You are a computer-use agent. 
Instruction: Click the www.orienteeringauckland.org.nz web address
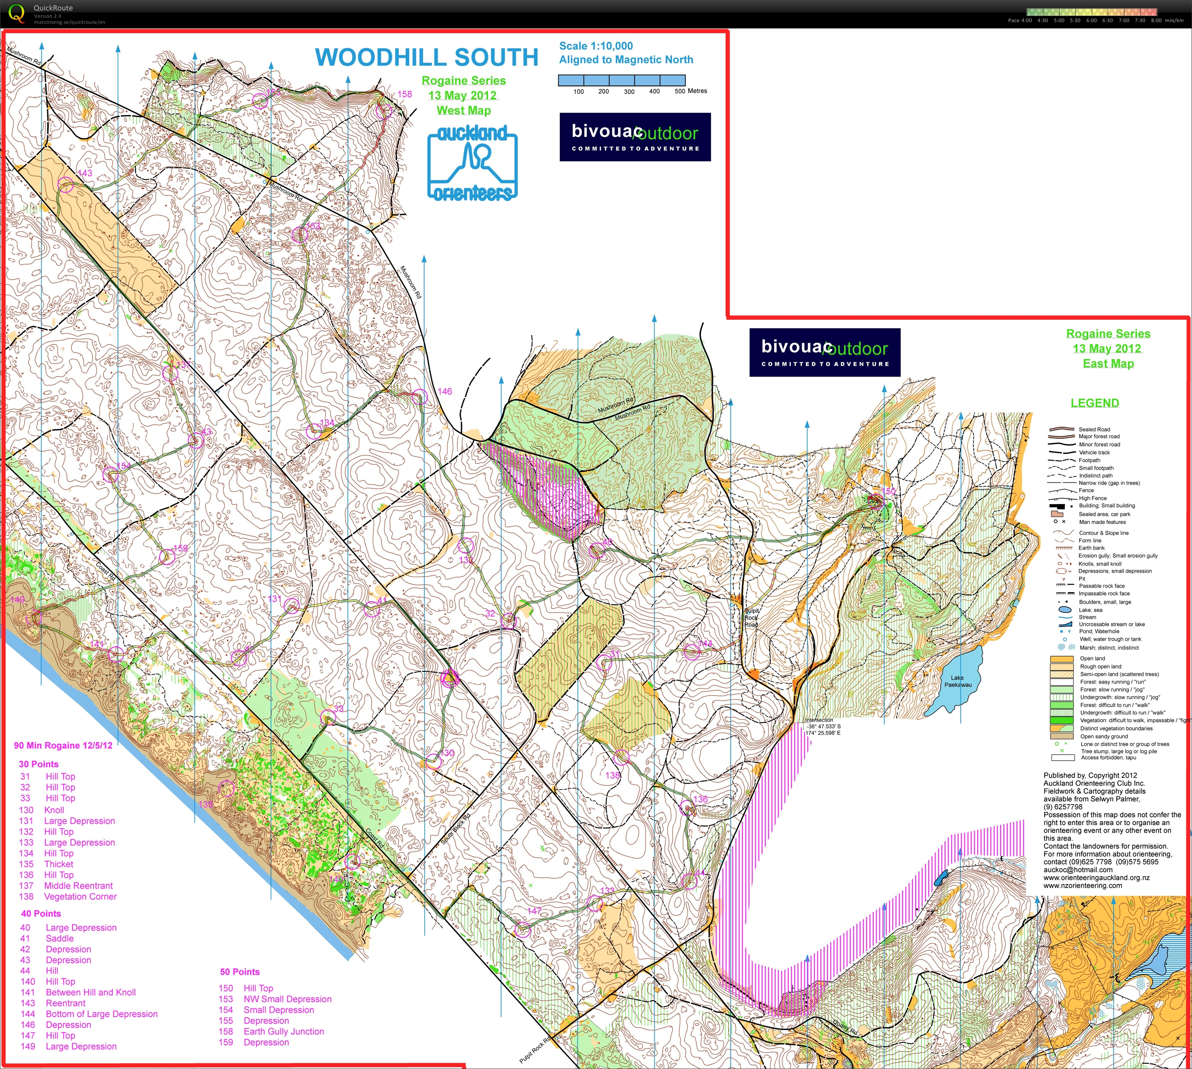click(x=1096, y=878)
